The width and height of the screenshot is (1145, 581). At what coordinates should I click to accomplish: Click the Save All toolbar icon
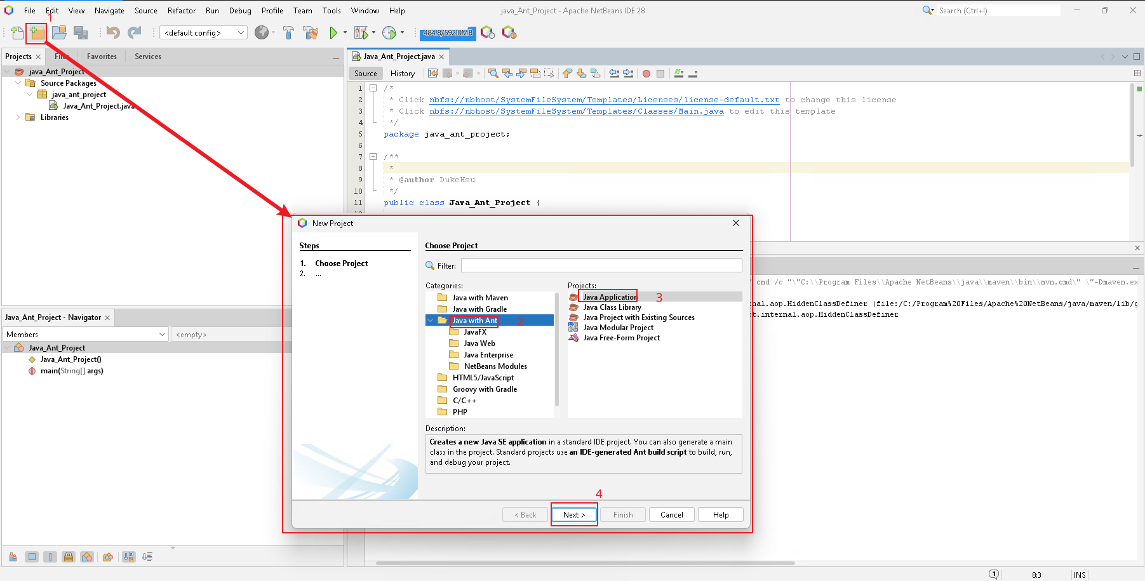[x=81, y=32]
